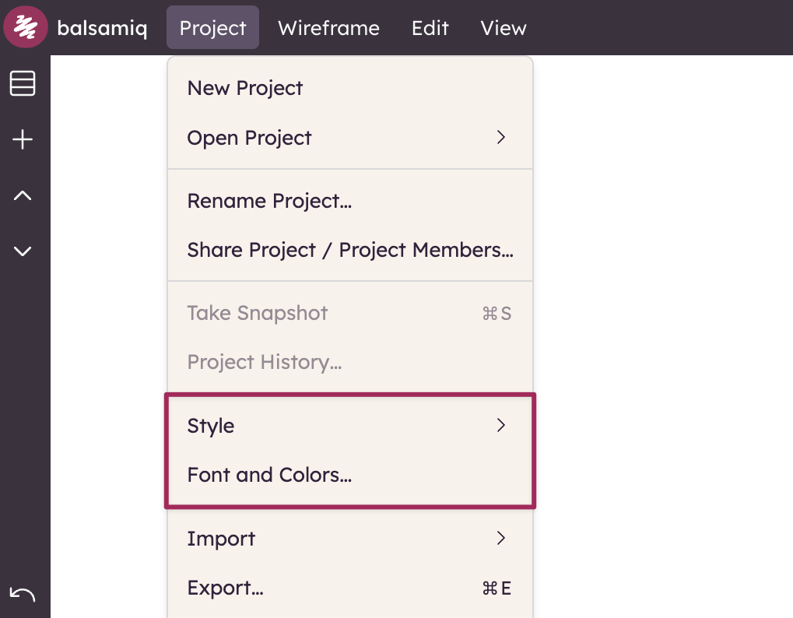Open the Edit menu
This screenshot has width=793, height=618.
430,28
